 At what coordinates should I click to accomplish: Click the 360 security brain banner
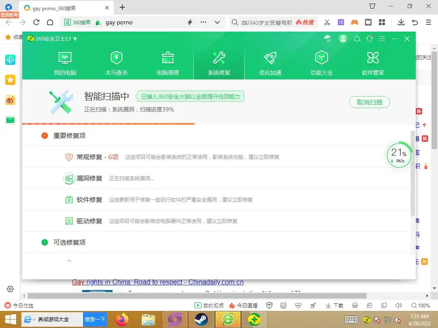190,97
